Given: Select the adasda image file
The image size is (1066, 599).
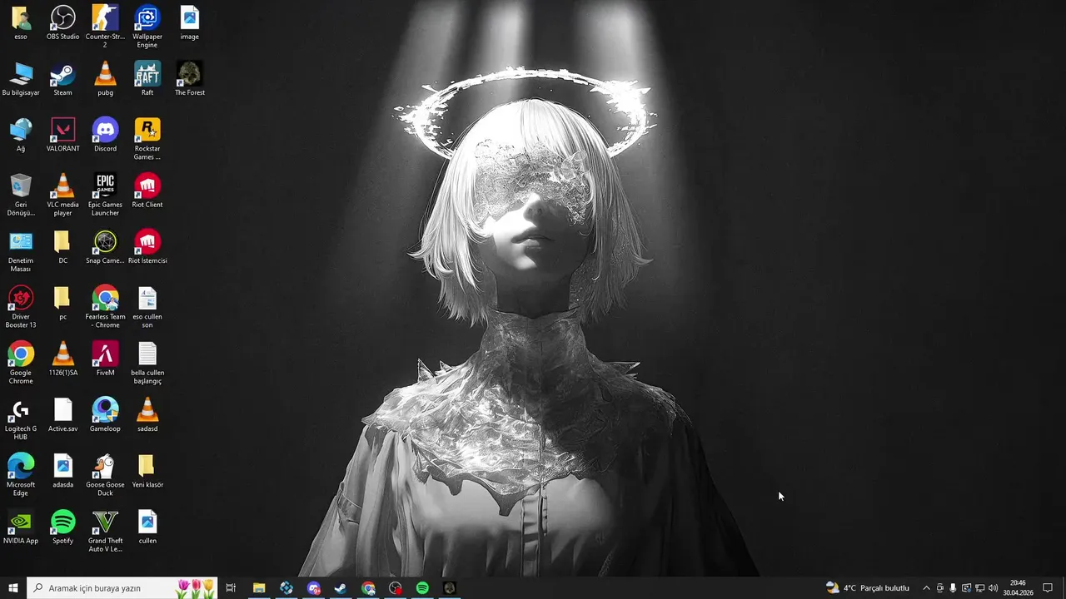Looking at the screenshot, I should click(x=63, y=469).
